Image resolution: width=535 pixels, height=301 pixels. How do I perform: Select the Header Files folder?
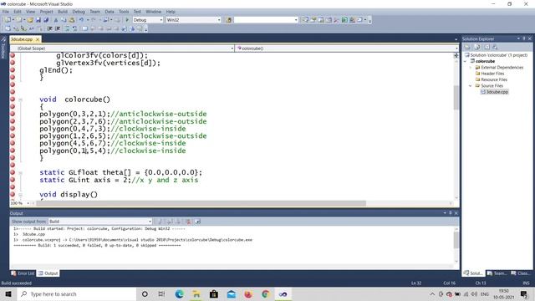(490, 74)
